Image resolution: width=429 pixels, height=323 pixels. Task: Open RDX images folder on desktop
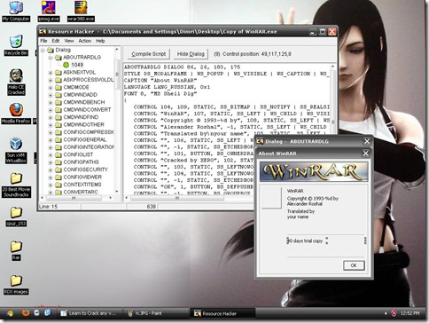pos(16,285)
